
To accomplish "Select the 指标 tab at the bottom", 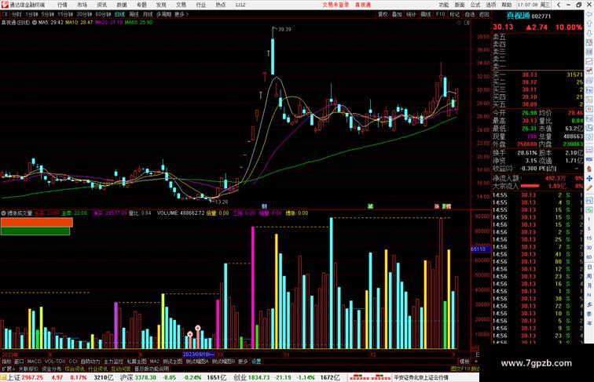I will (x=6, y=362).
